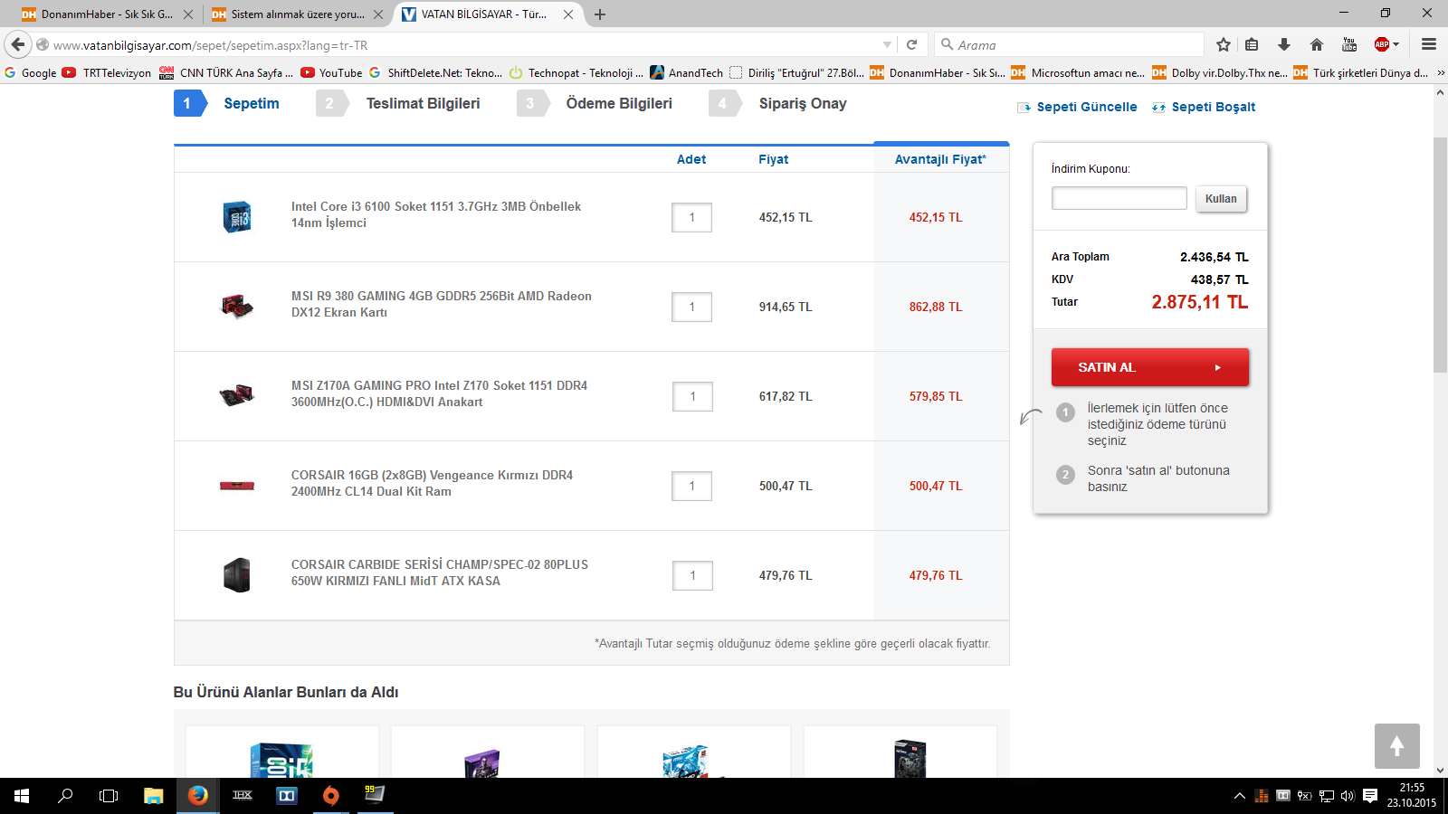Open the bookmarks list icon
This screenshot has height=814, width=1448.
(x=1252, y=44)
